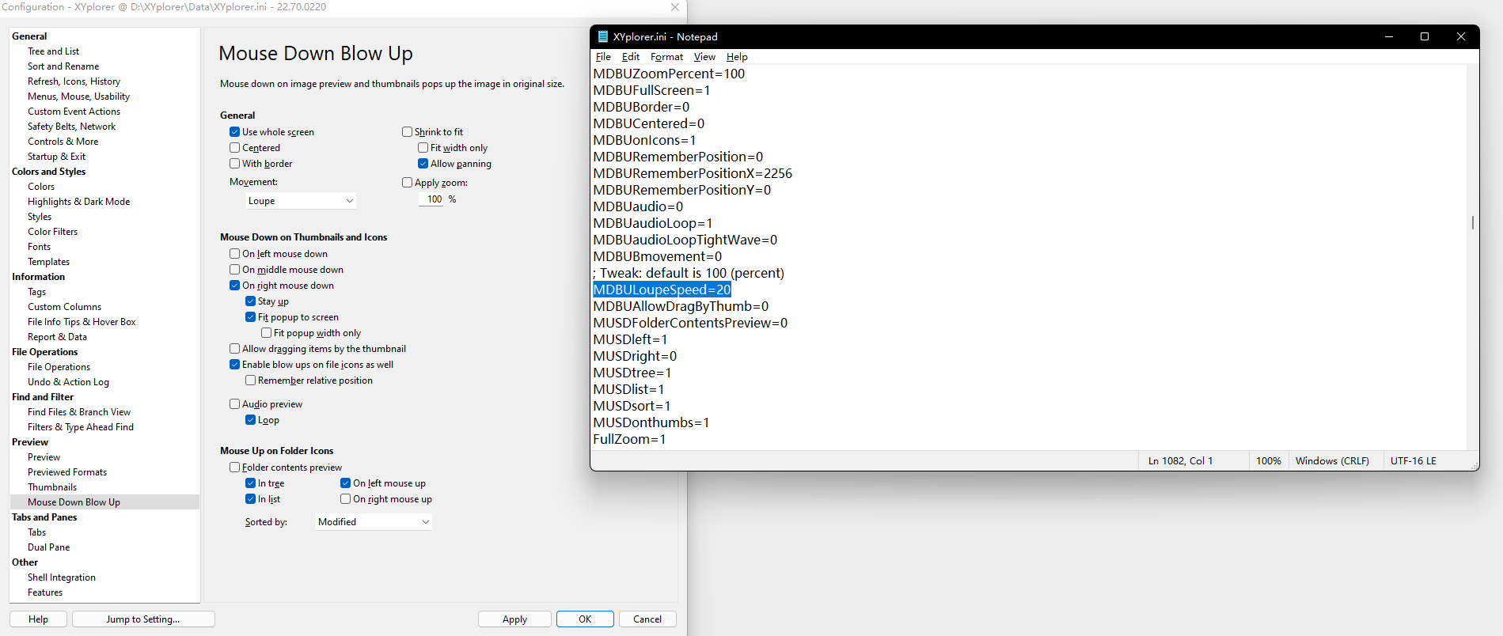The width and height of the screenshot is (1503, 636).
Task: Click the Cancel button
Action: click(647, 619)
